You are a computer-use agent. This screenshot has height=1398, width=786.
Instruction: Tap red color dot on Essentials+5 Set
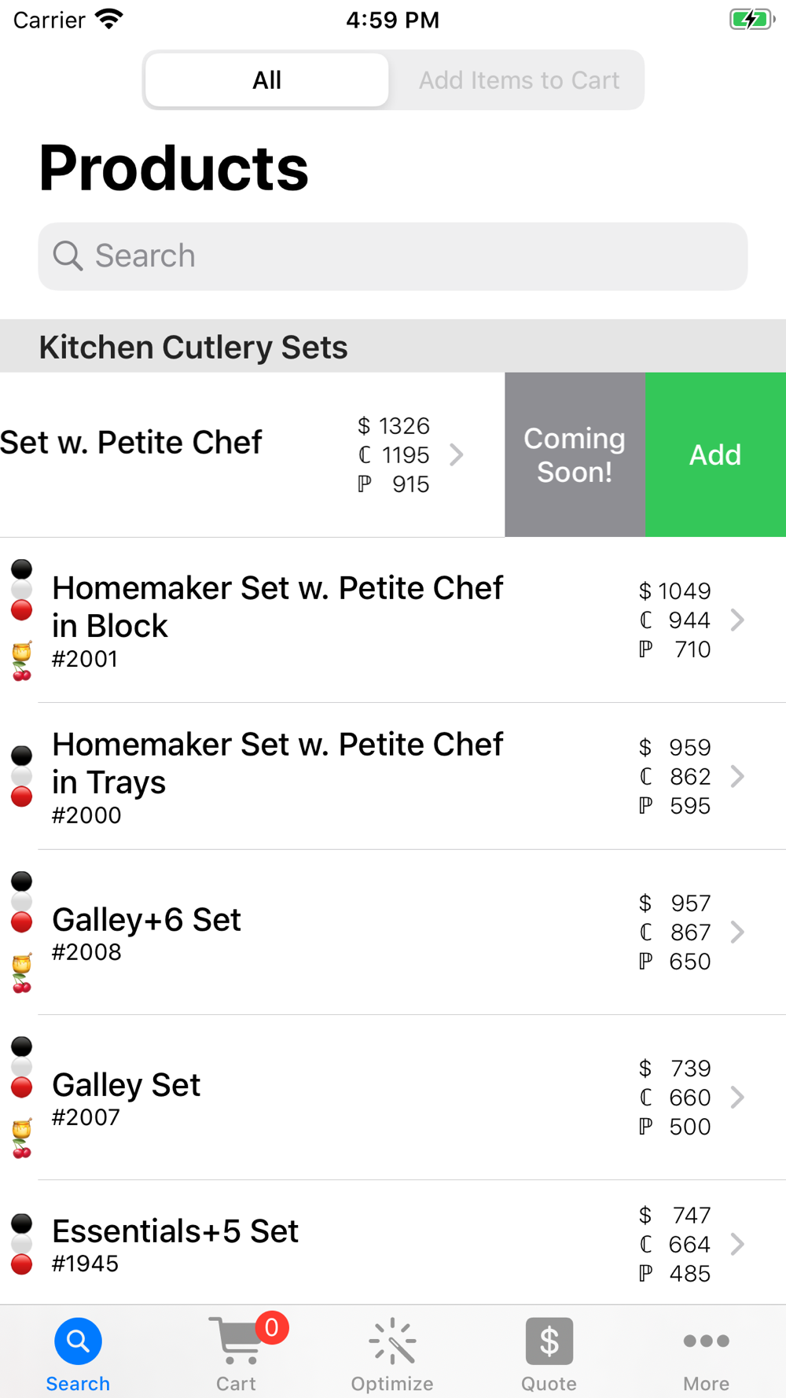point(22,1264)
